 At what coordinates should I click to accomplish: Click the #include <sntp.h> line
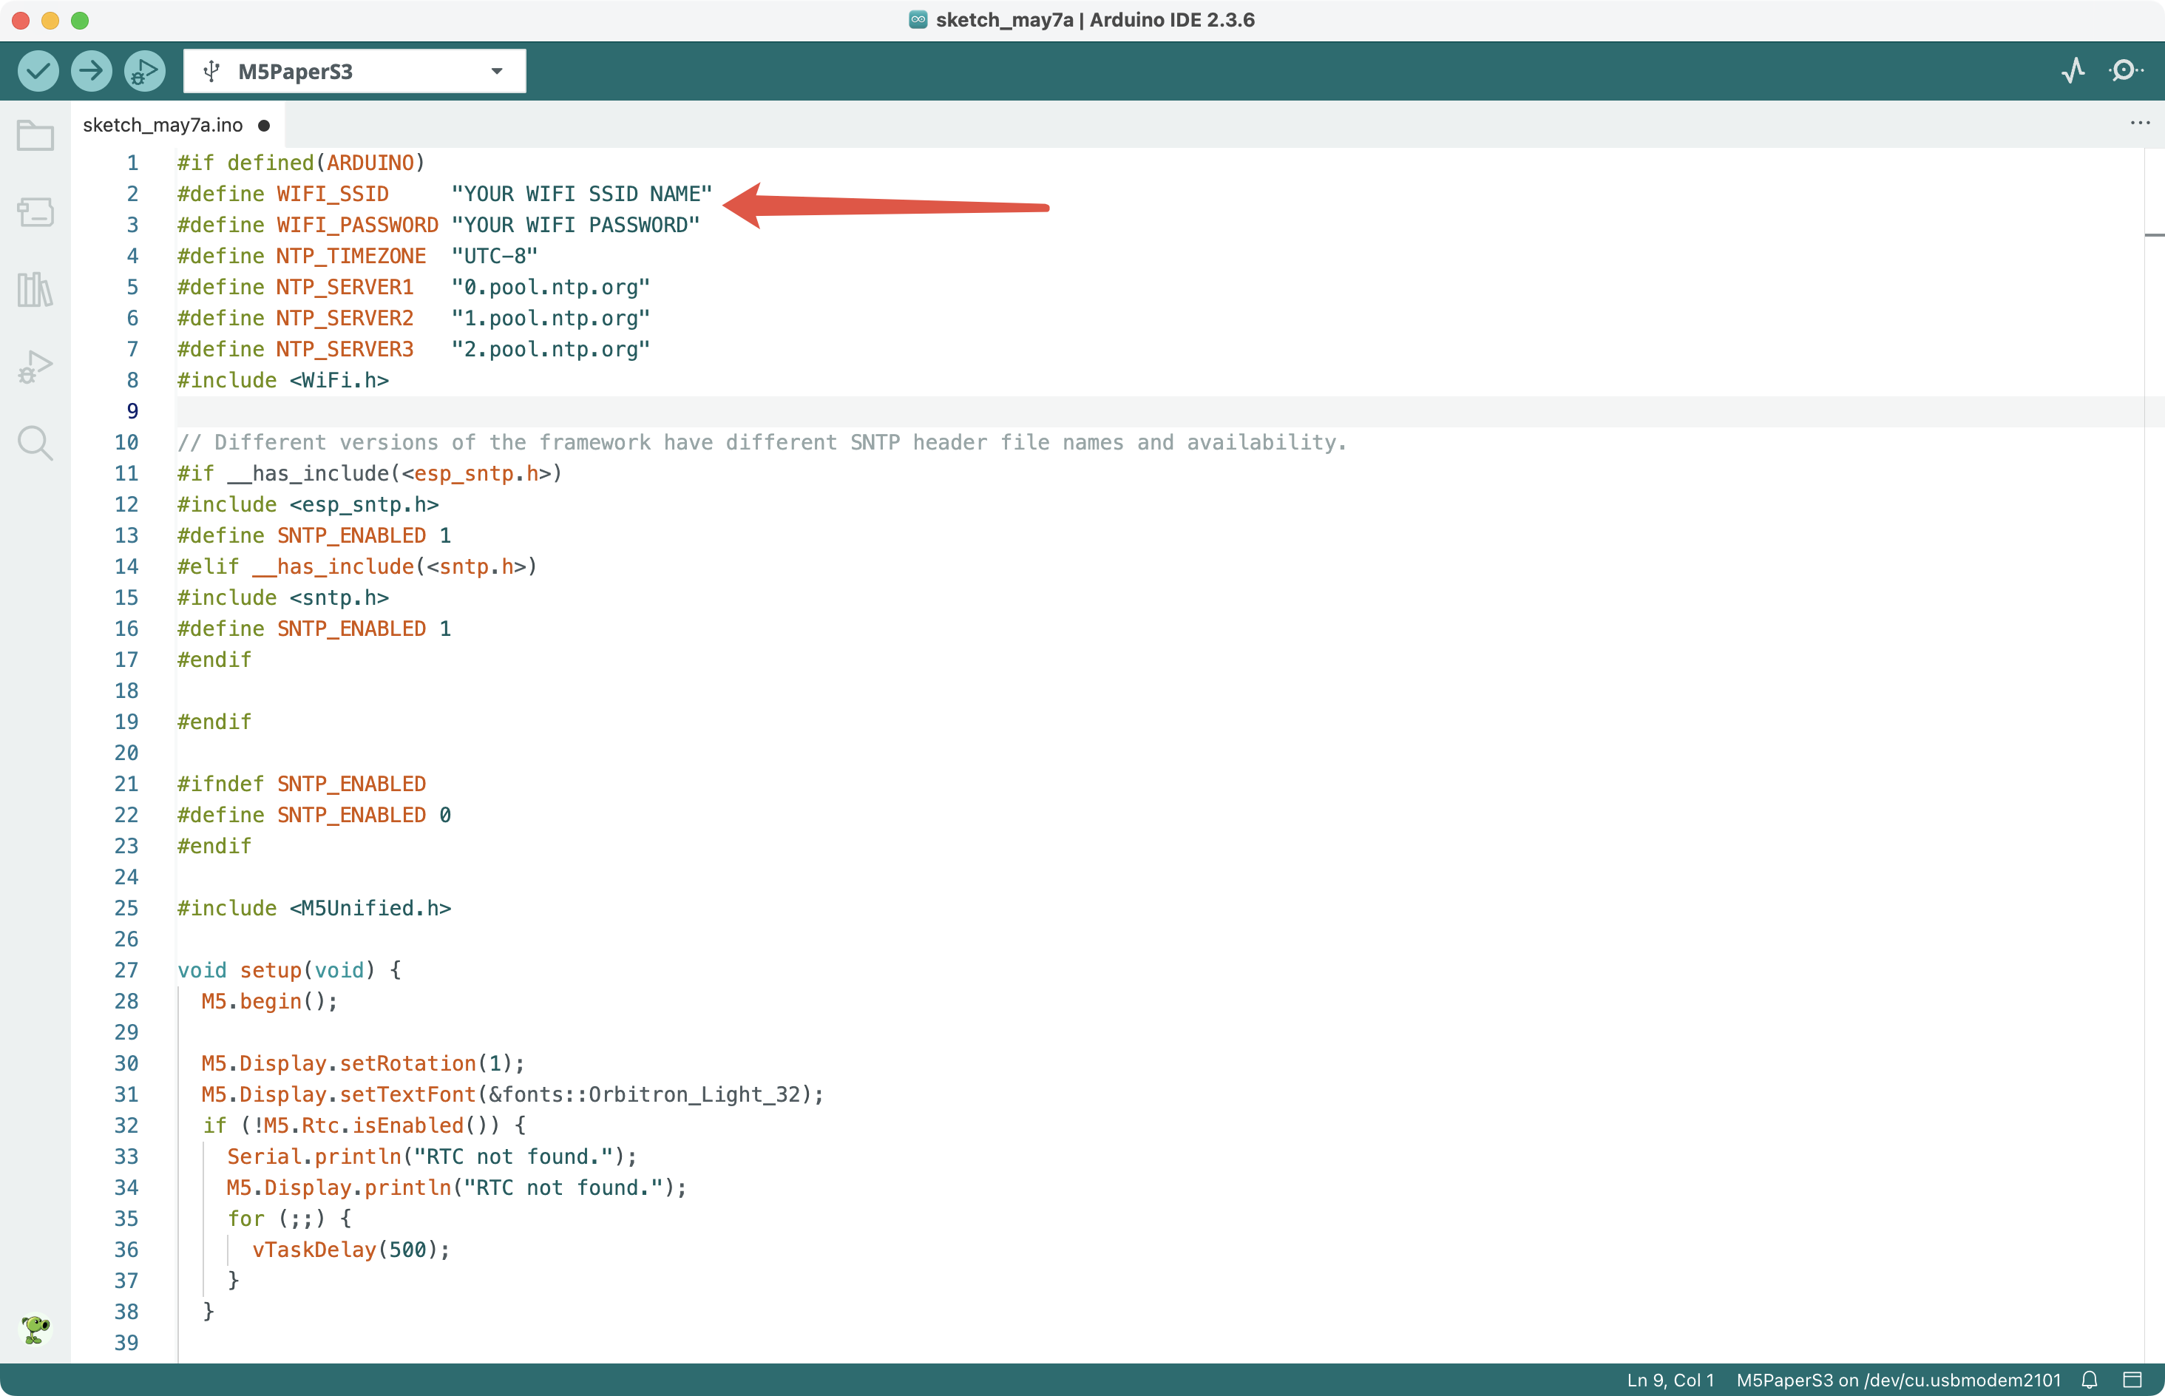(x=282, y=597)
